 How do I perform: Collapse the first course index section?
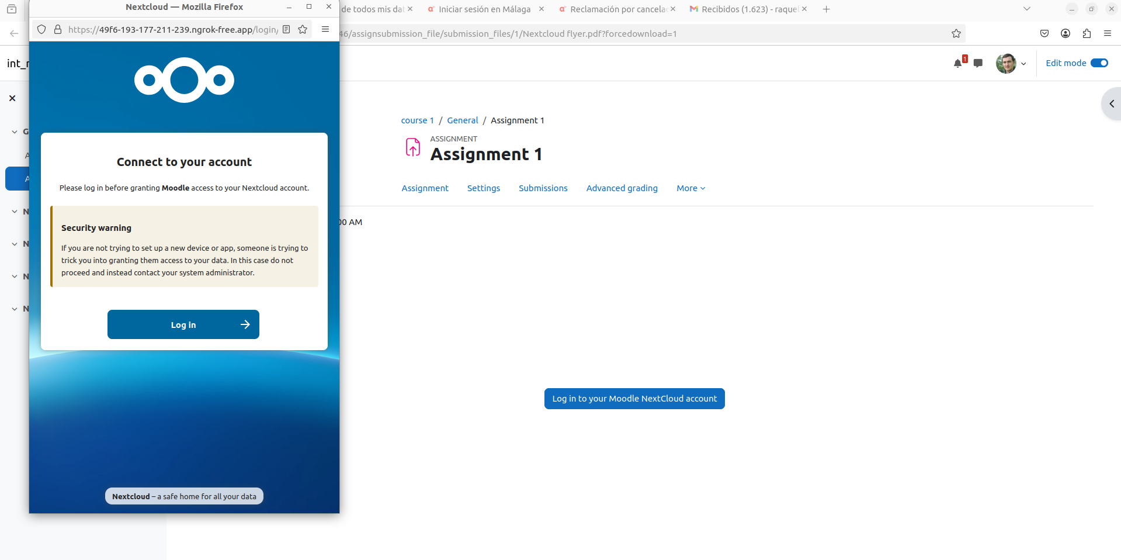click(15, 132)
